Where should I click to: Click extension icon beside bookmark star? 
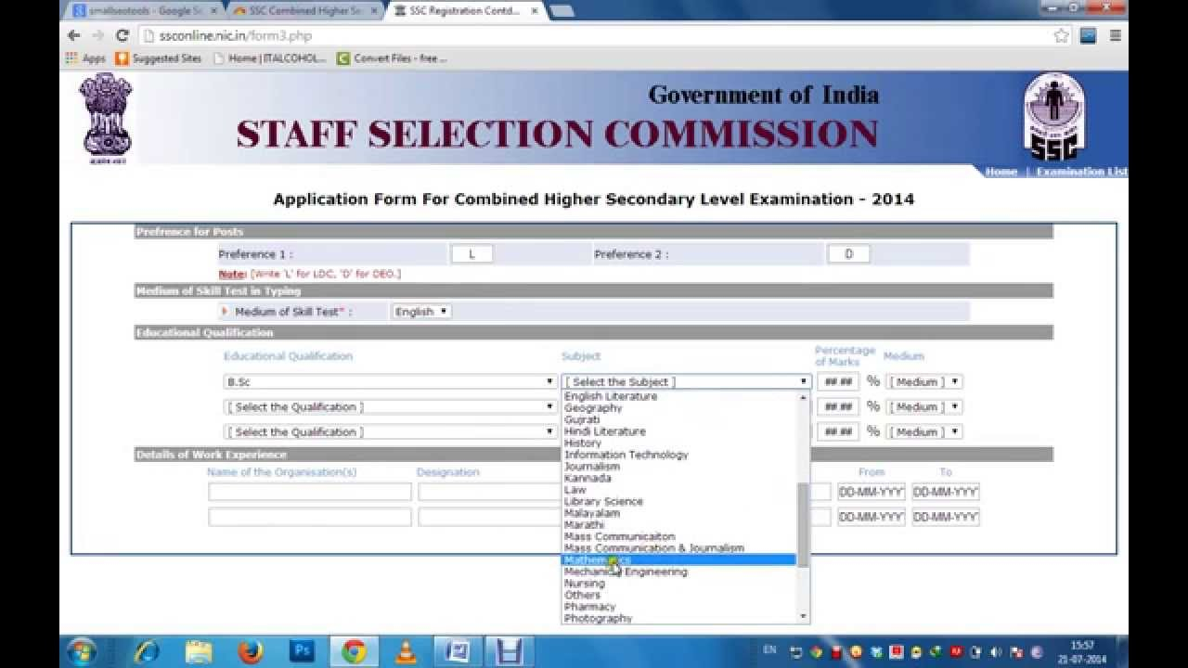pos(1089,35)
